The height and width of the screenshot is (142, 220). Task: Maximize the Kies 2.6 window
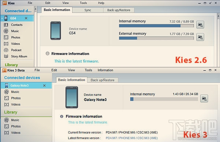[205, 3]
